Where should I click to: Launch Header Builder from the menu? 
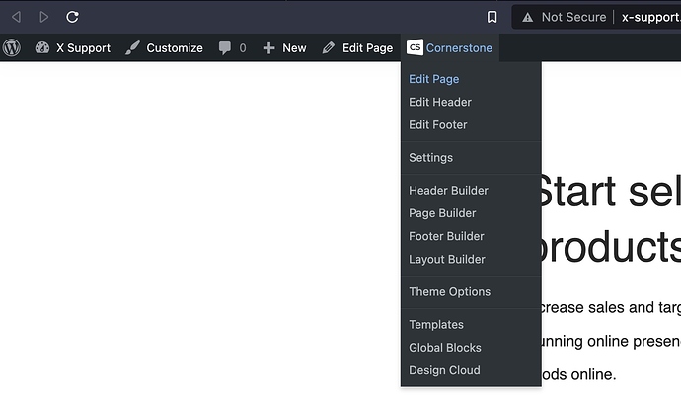[x=449, y=190]
